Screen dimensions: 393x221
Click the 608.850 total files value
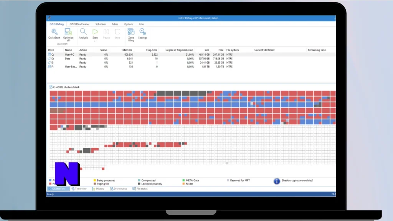(129, 54)
